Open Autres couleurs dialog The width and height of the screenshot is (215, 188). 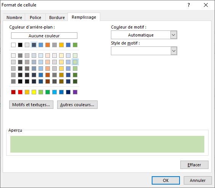[77, 105]
